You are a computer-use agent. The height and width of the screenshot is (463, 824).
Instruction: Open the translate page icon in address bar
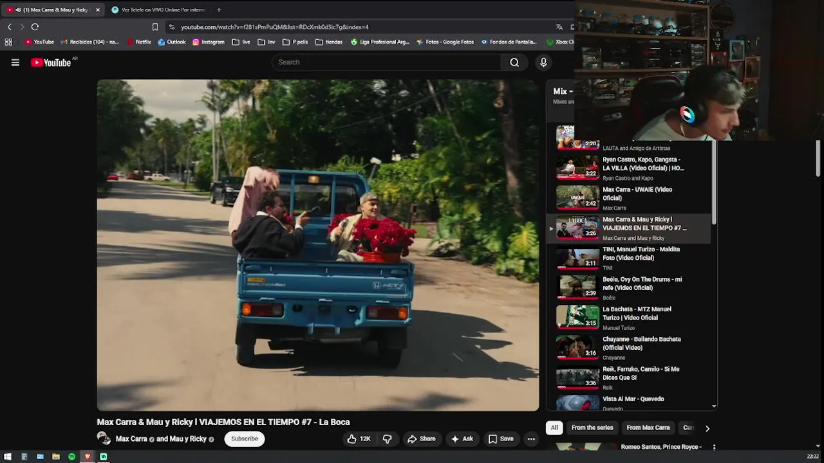(559, 27)
